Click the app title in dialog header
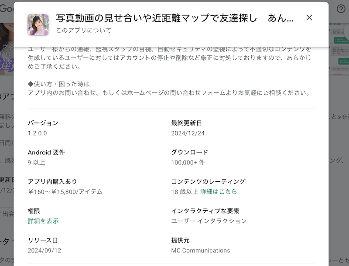The image size is (349, 266). click(x=174, y=18)
